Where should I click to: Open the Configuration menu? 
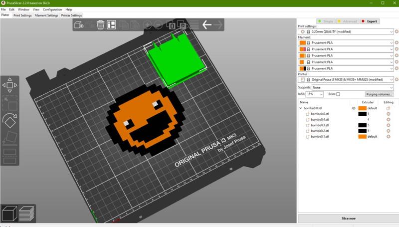pyautogui.click(x=52, y=9)
